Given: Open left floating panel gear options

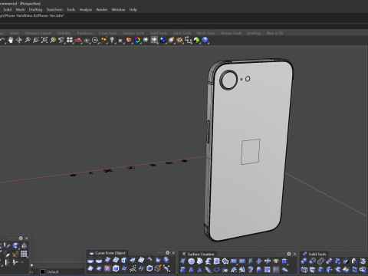Looking at the screenshot, I should 21,238.
